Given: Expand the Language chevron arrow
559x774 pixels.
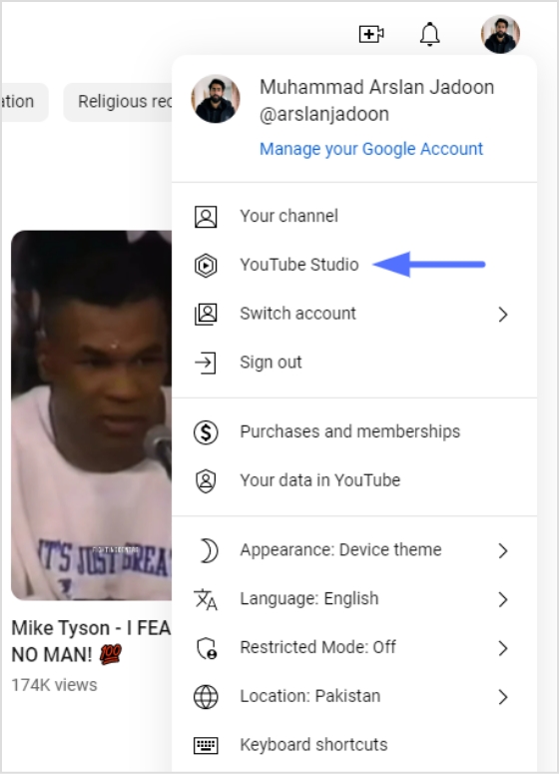Looking at the screenshot, I should click(x=502, y=599).
